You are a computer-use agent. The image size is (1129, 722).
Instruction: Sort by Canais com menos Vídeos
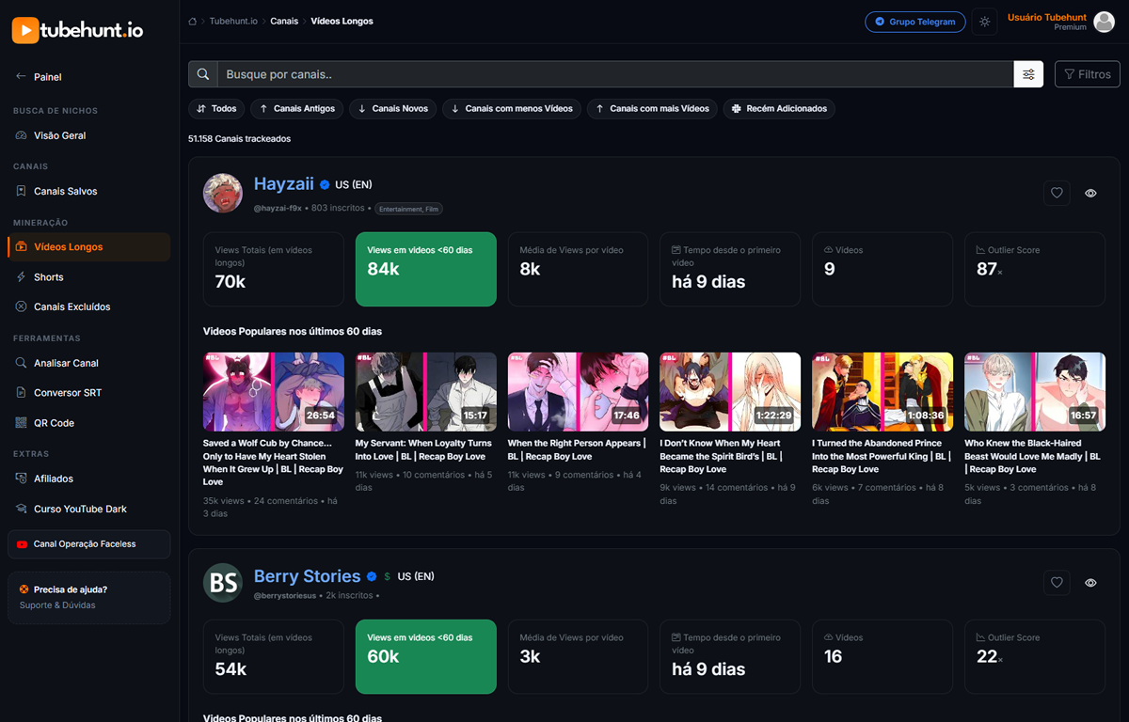(512, 109)
